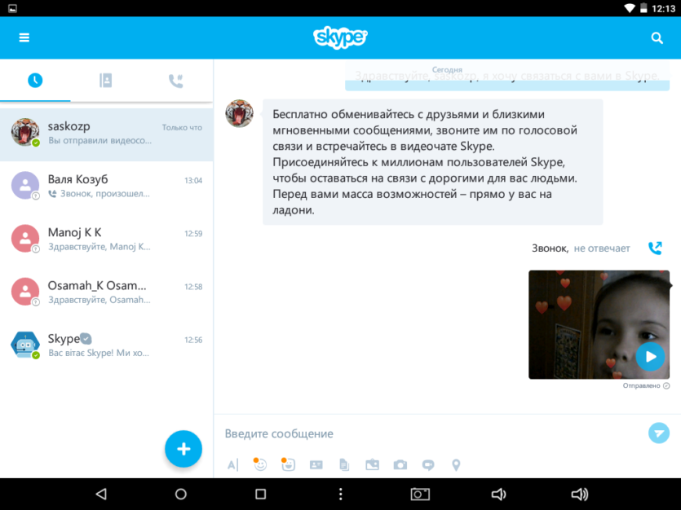The height and width of the screenshot is (510, 681).
Task: Tap the three-dot menu in navigation bar
Action: (341, 494)
